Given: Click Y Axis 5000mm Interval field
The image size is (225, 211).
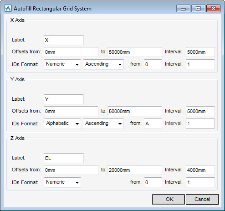Looking at the screenshot, I should click(x=200, y=111).
